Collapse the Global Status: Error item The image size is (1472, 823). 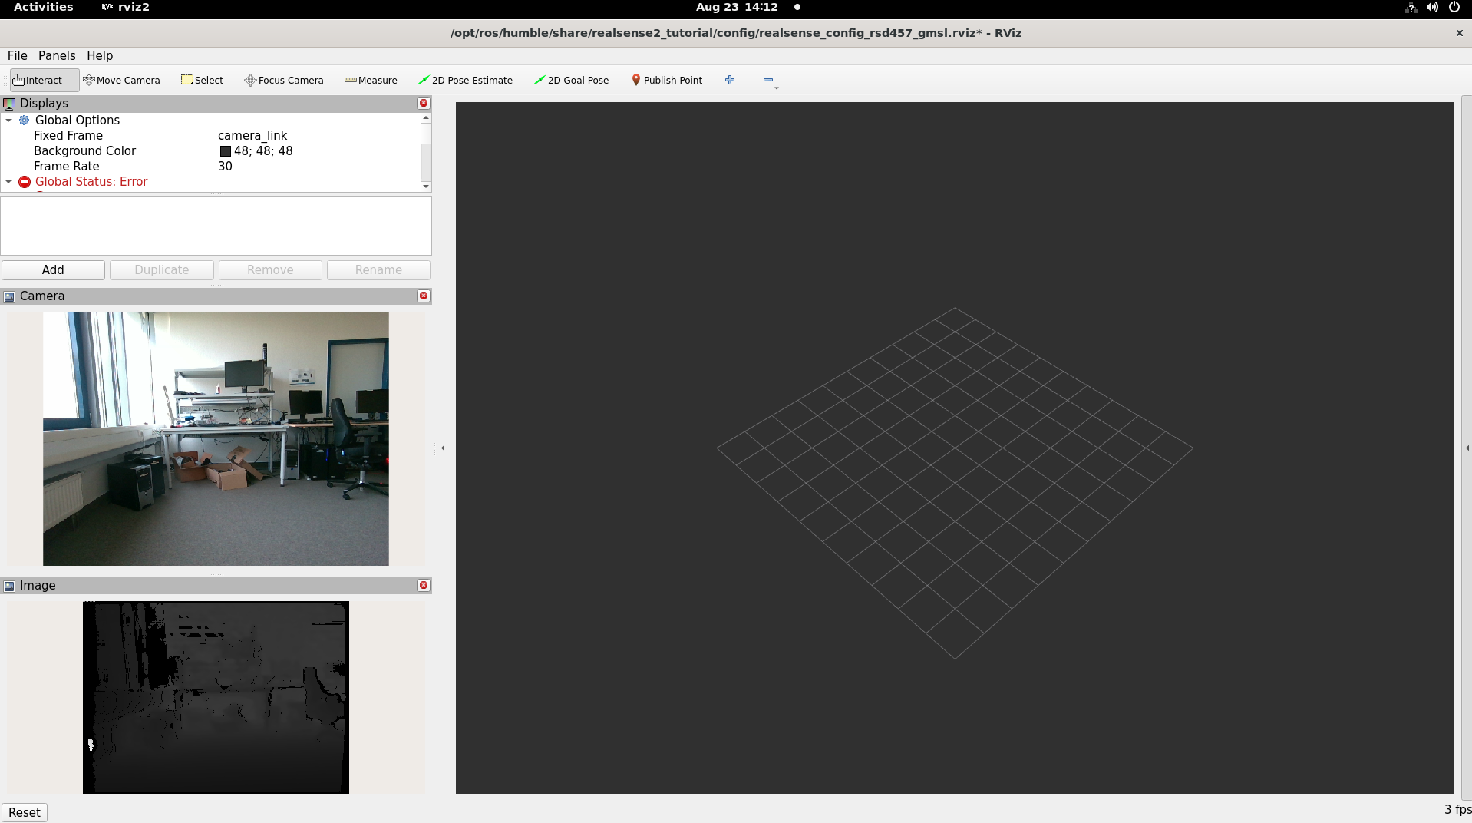tap(8, 182)
